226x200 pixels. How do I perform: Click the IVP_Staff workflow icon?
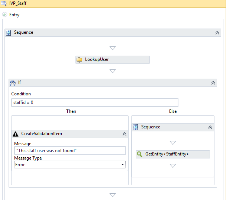click(4, 3)
